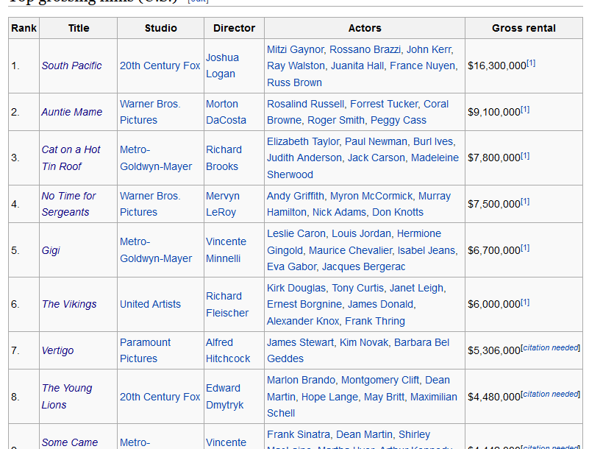The width and height of the screenshot is (589, 449).
Task: Open actor Montgomery Clift link
Action: [x=379, y=381]
